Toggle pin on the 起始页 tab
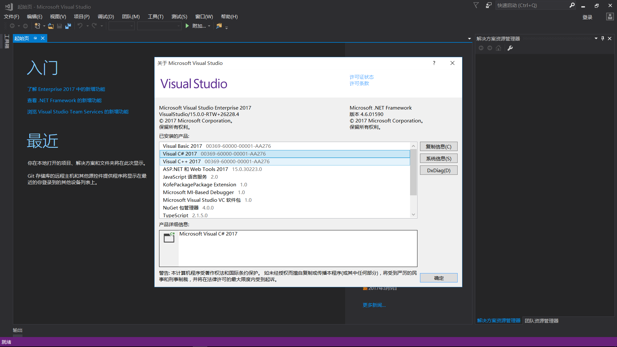The height and width of the screenshot is (347, 617). coord(35,38)
